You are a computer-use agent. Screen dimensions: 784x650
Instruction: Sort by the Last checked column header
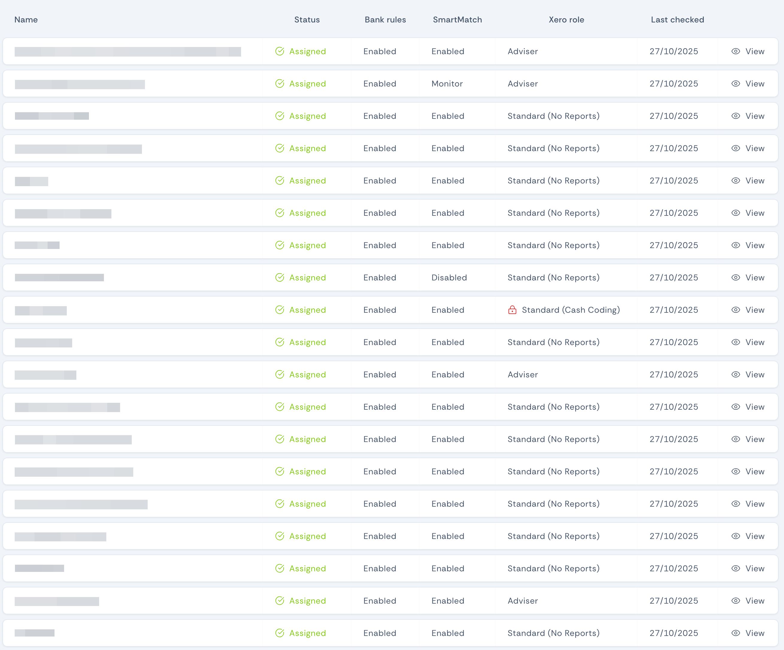(x=677, y=19)
